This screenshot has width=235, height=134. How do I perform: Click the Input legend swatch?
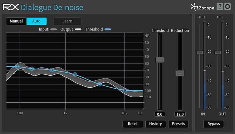54,29
